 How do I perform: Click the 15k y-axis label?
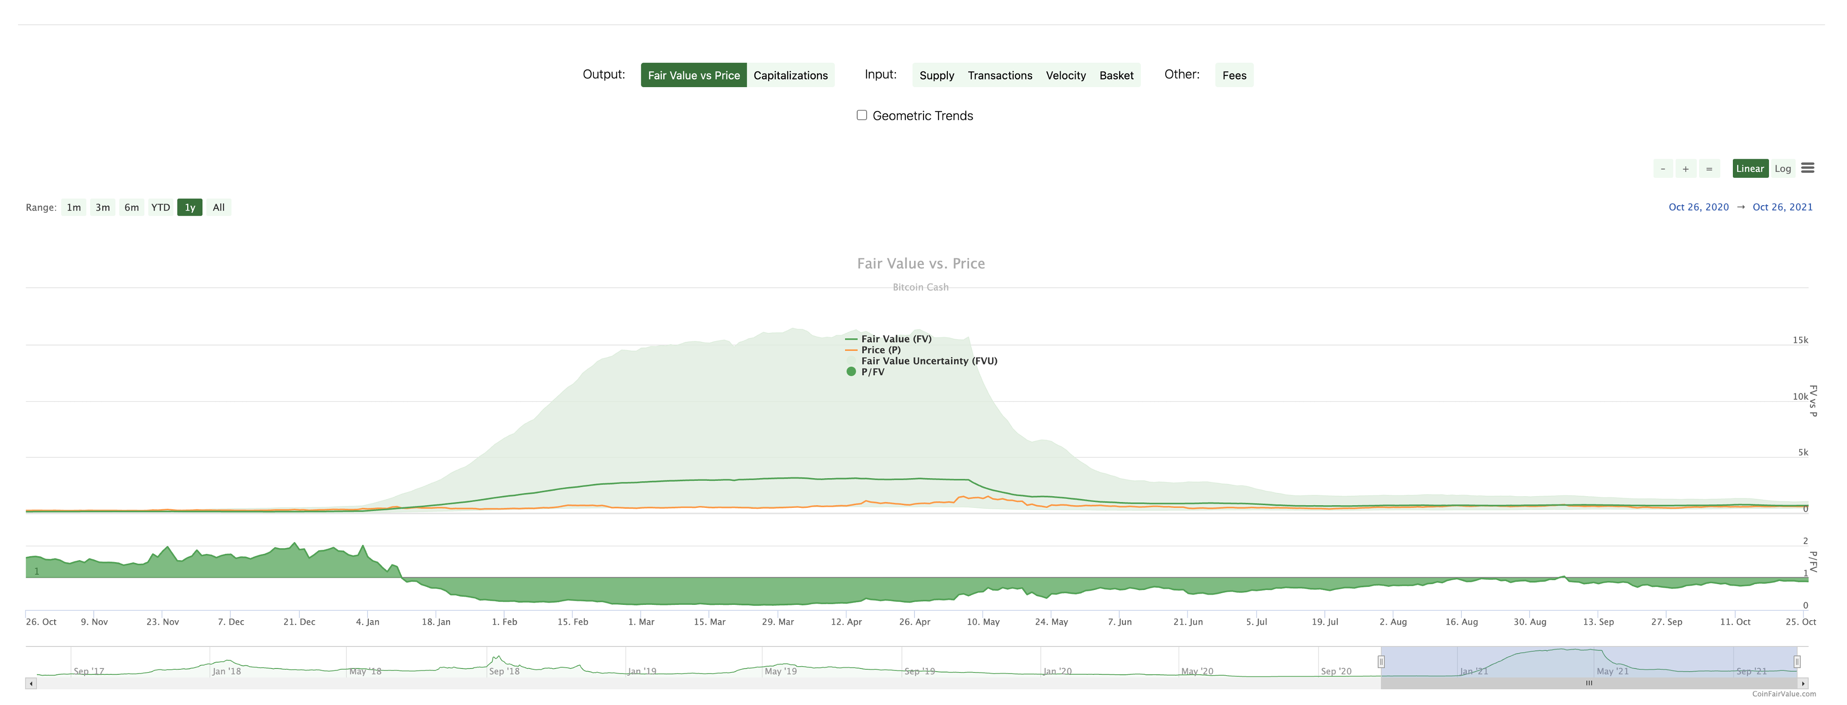click(1801, 340)
